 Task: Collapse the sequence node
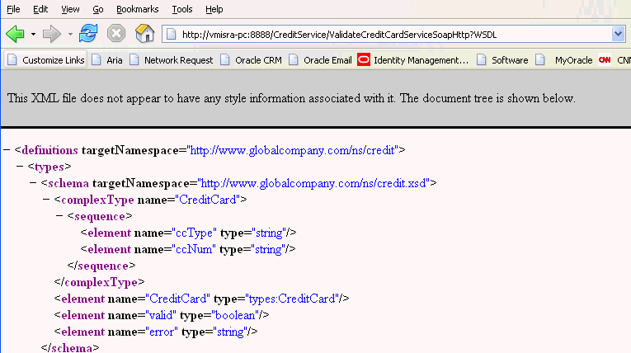pyautogui.click(x=59, y=216)
